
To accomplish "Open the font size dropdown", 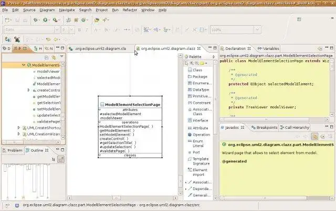I will [72, 30].
